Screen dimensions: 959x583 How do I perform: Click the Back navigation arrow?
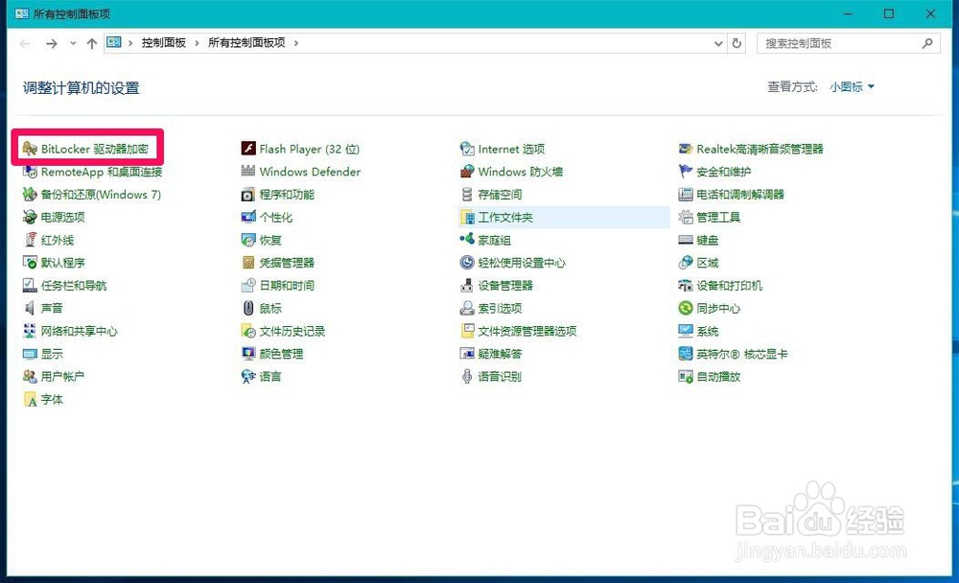pyautogui.click(x=25, y=43)
